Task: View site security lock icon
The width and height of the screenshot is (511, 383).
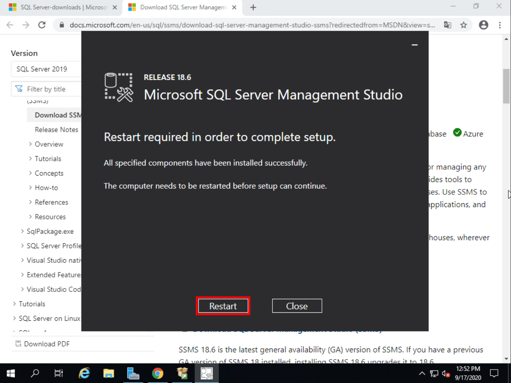Action: coord(61,25)
